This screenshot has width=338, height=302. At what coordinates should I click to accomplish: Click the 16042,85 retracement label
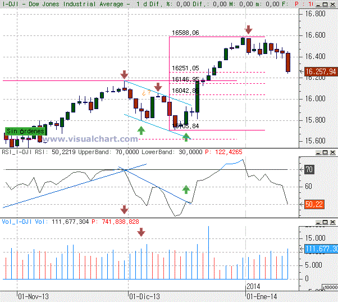click(185, 91)
